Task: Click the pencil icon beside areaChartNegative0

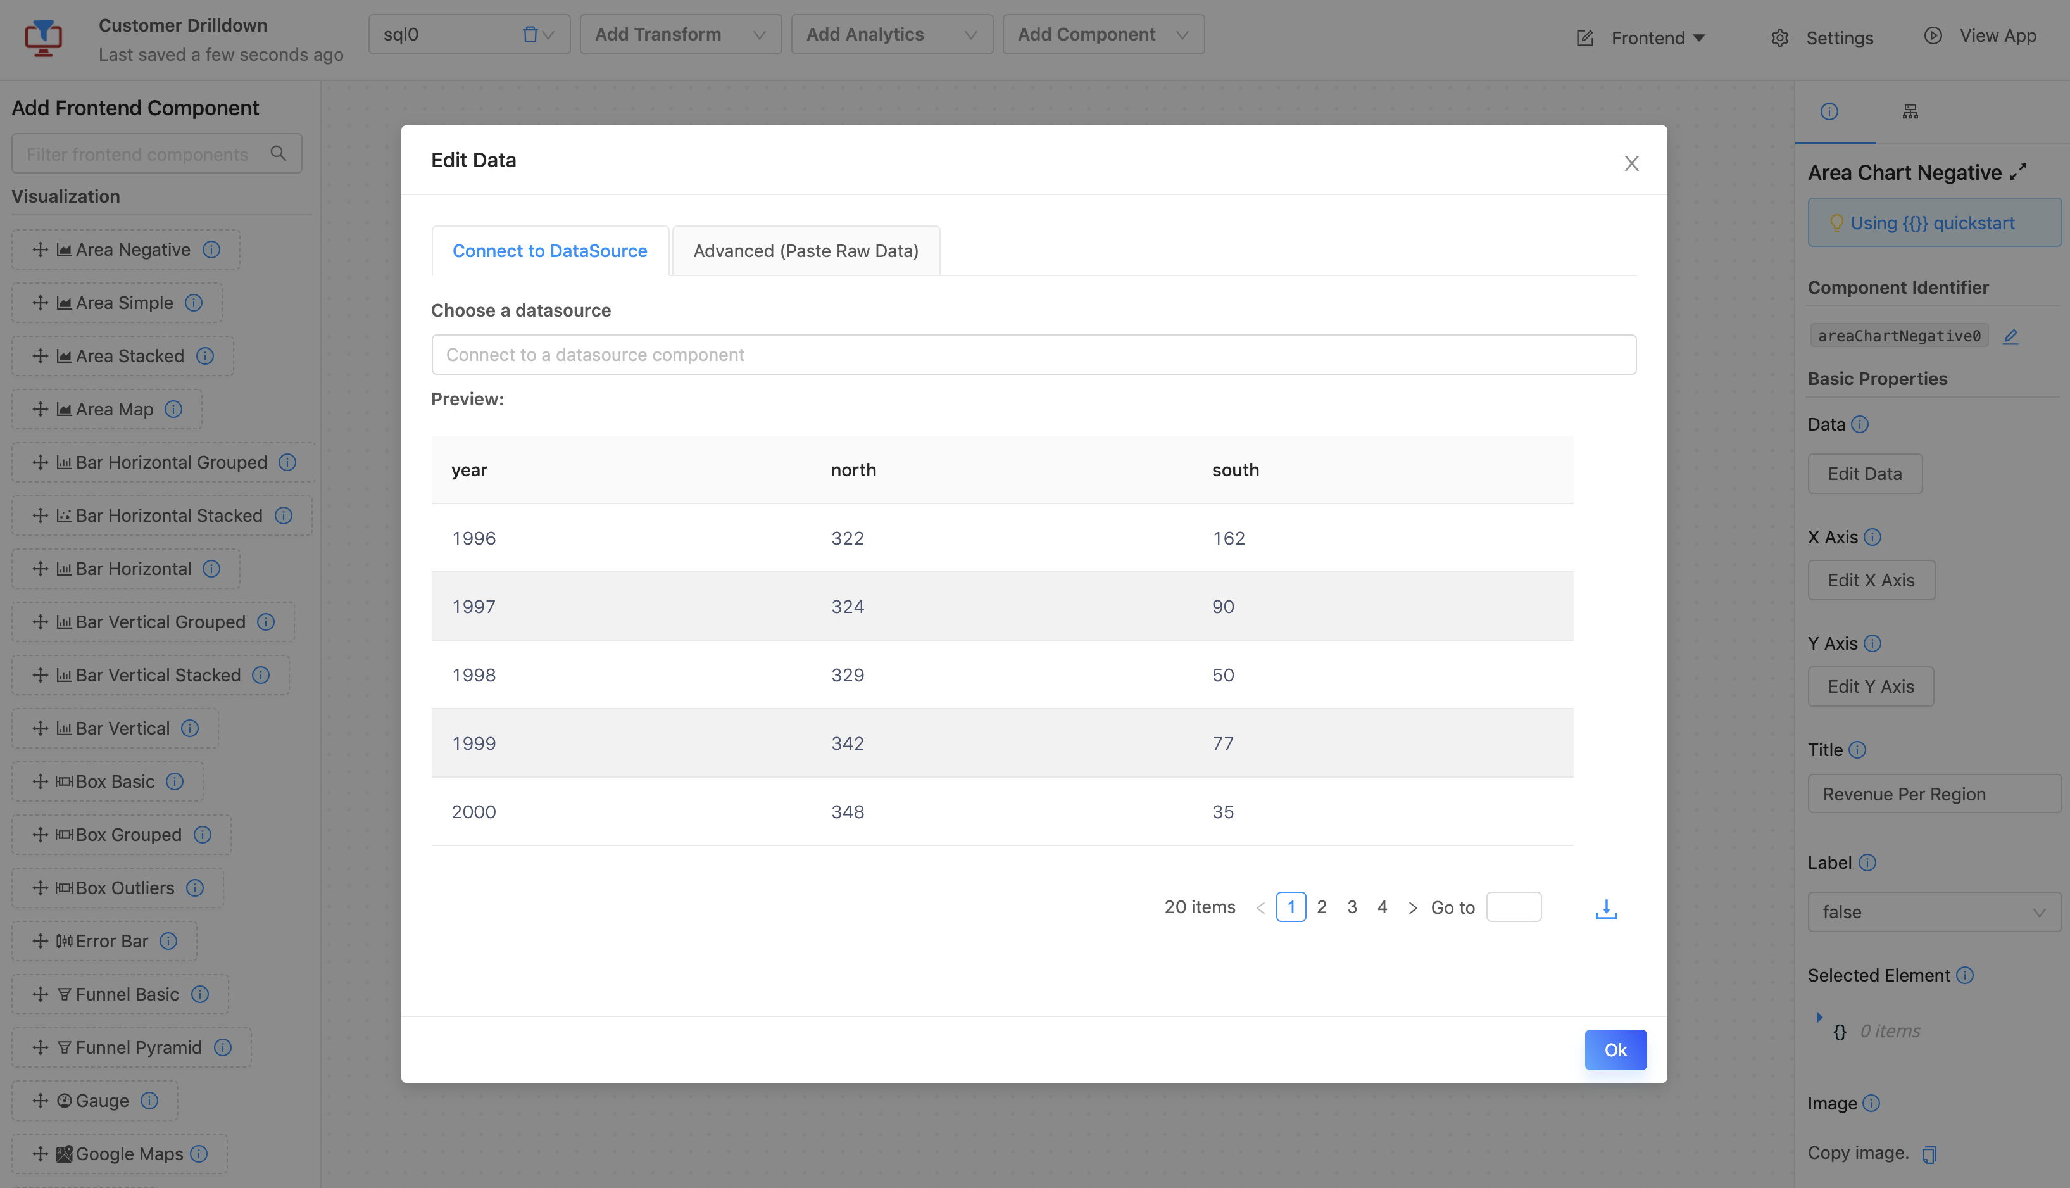Action: pos(2010,336)
